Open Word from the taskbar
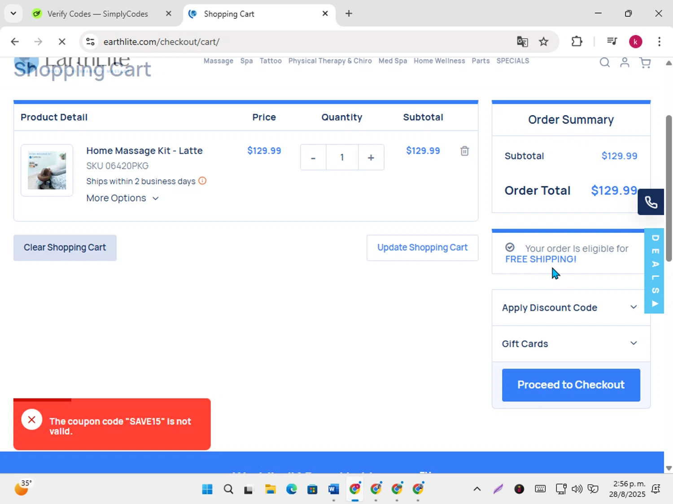 point(333,489)
